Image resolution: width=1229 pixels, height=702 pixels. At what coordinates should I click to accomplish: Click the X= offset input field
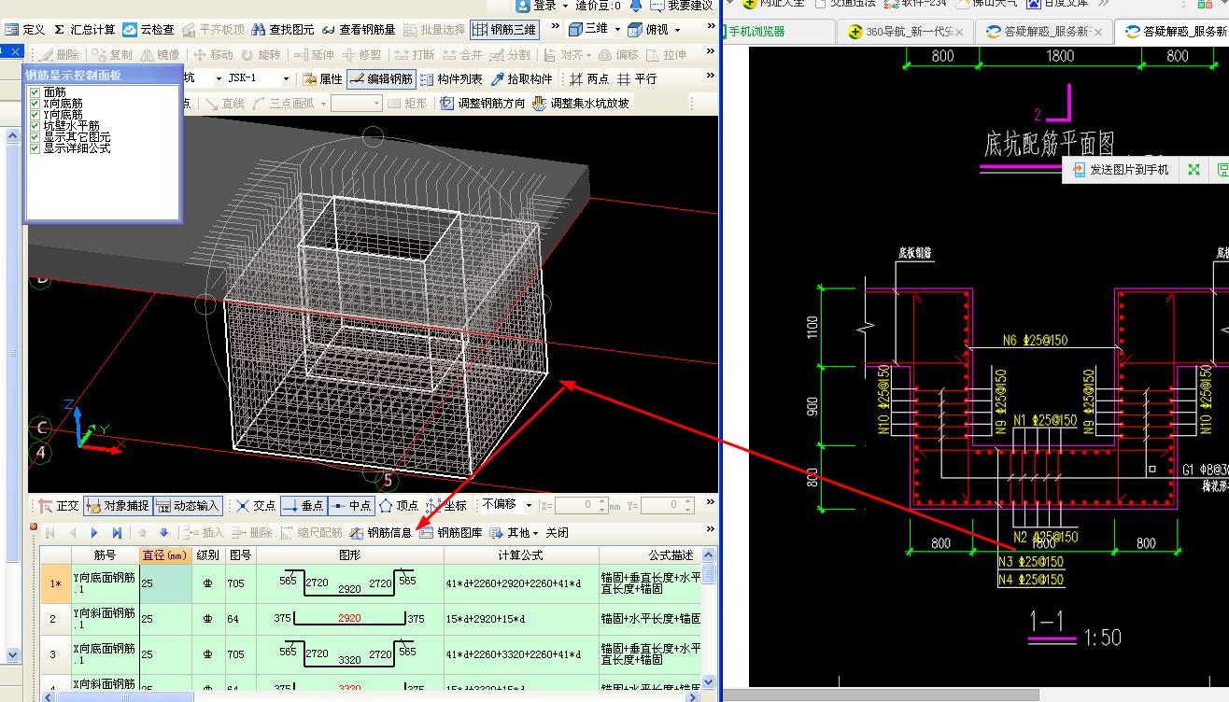click(x=581, y=505)
